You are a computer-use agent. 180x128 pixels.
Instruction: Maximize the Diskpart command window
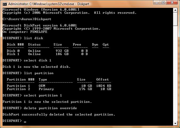(163, 3)
